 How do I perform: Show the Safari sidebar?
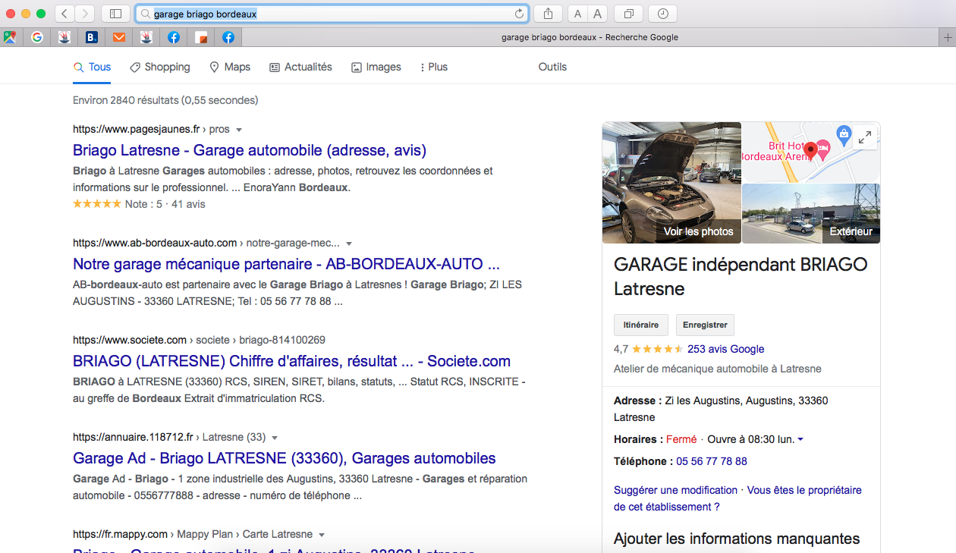(x=115, y=14)
